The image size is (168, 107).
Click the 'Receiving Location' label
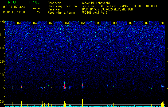[62, 6]
